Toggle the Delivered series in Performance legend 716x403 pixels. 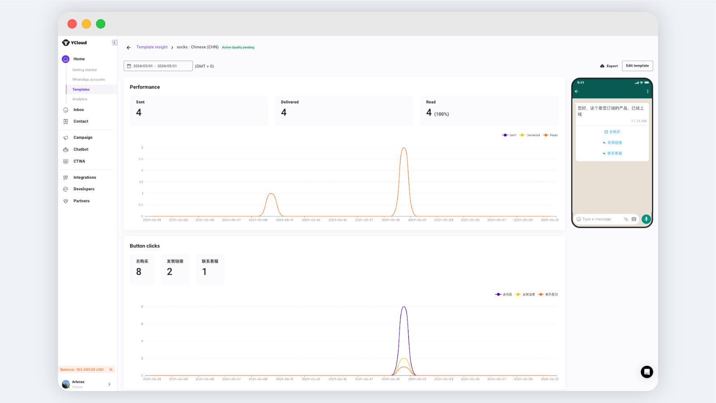pyautogui.click(x=530, y=135)
